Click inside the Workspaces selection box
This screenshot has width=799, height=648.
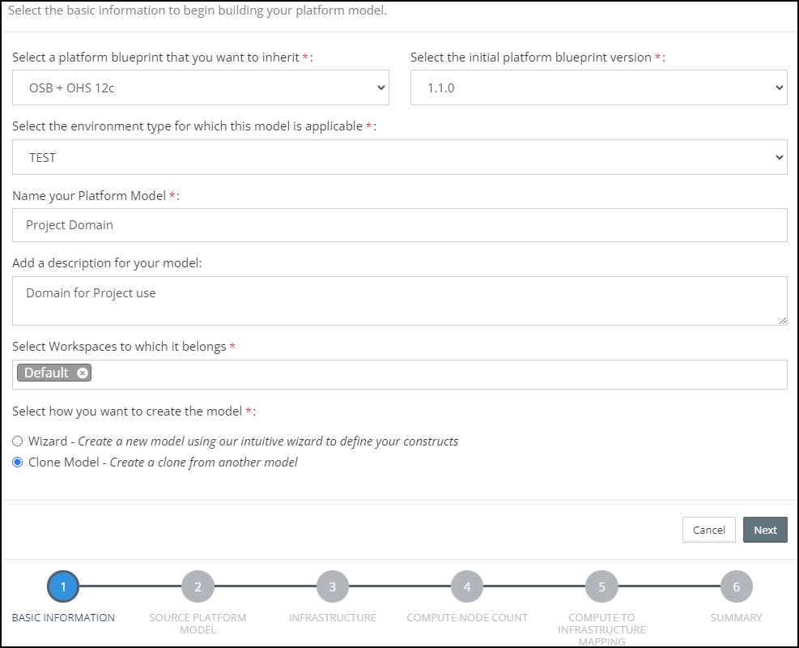point(437,374)
